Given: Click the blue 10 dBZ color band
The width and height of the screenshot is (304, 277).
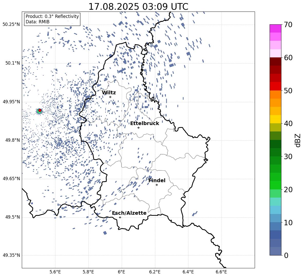Looking at the screenshot, I should coord(275,218).
